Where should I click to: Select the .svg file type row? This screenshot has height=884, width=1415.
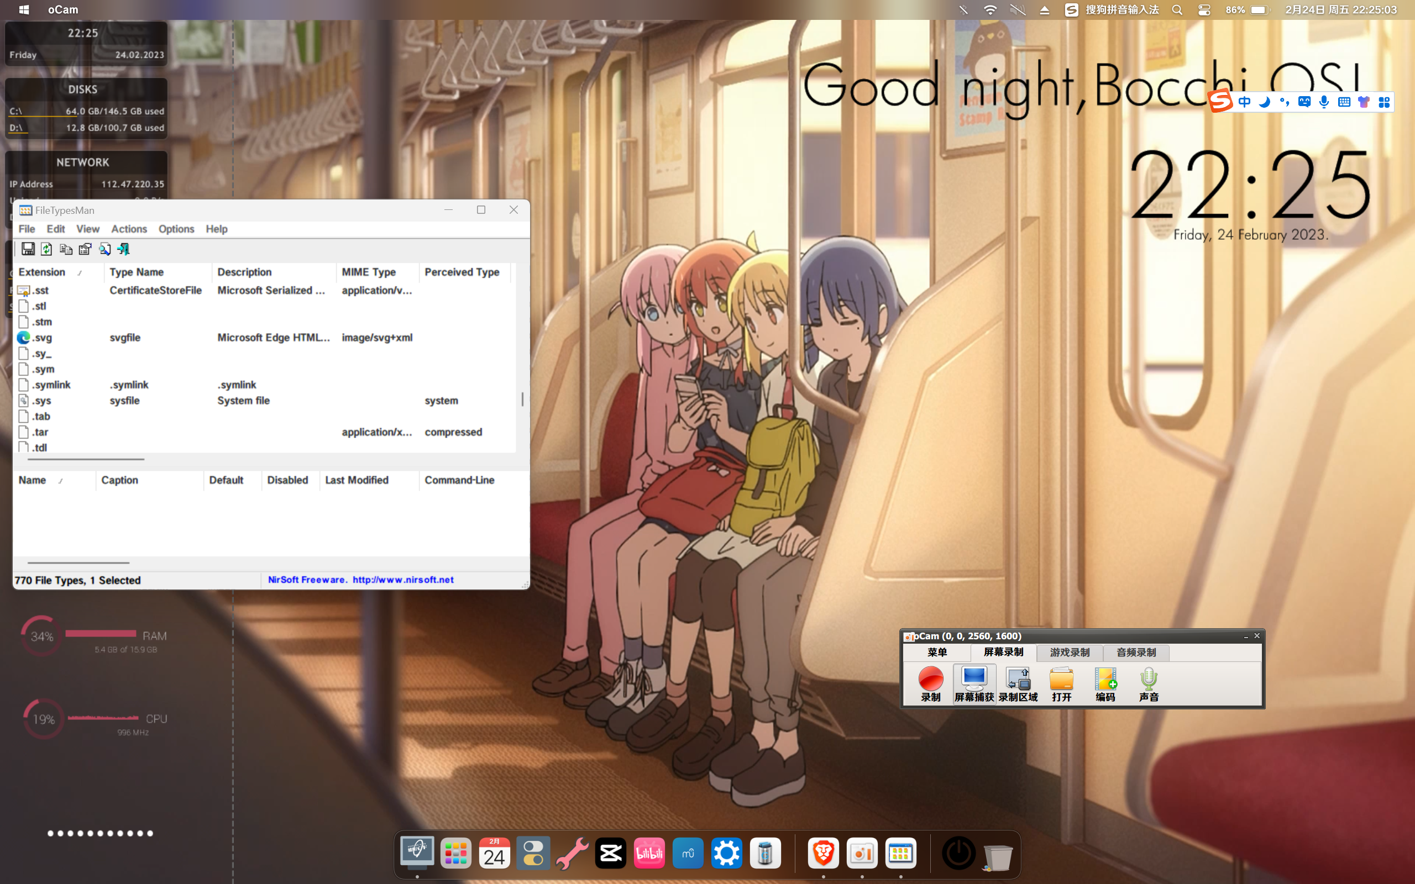[x=264, y=338]
